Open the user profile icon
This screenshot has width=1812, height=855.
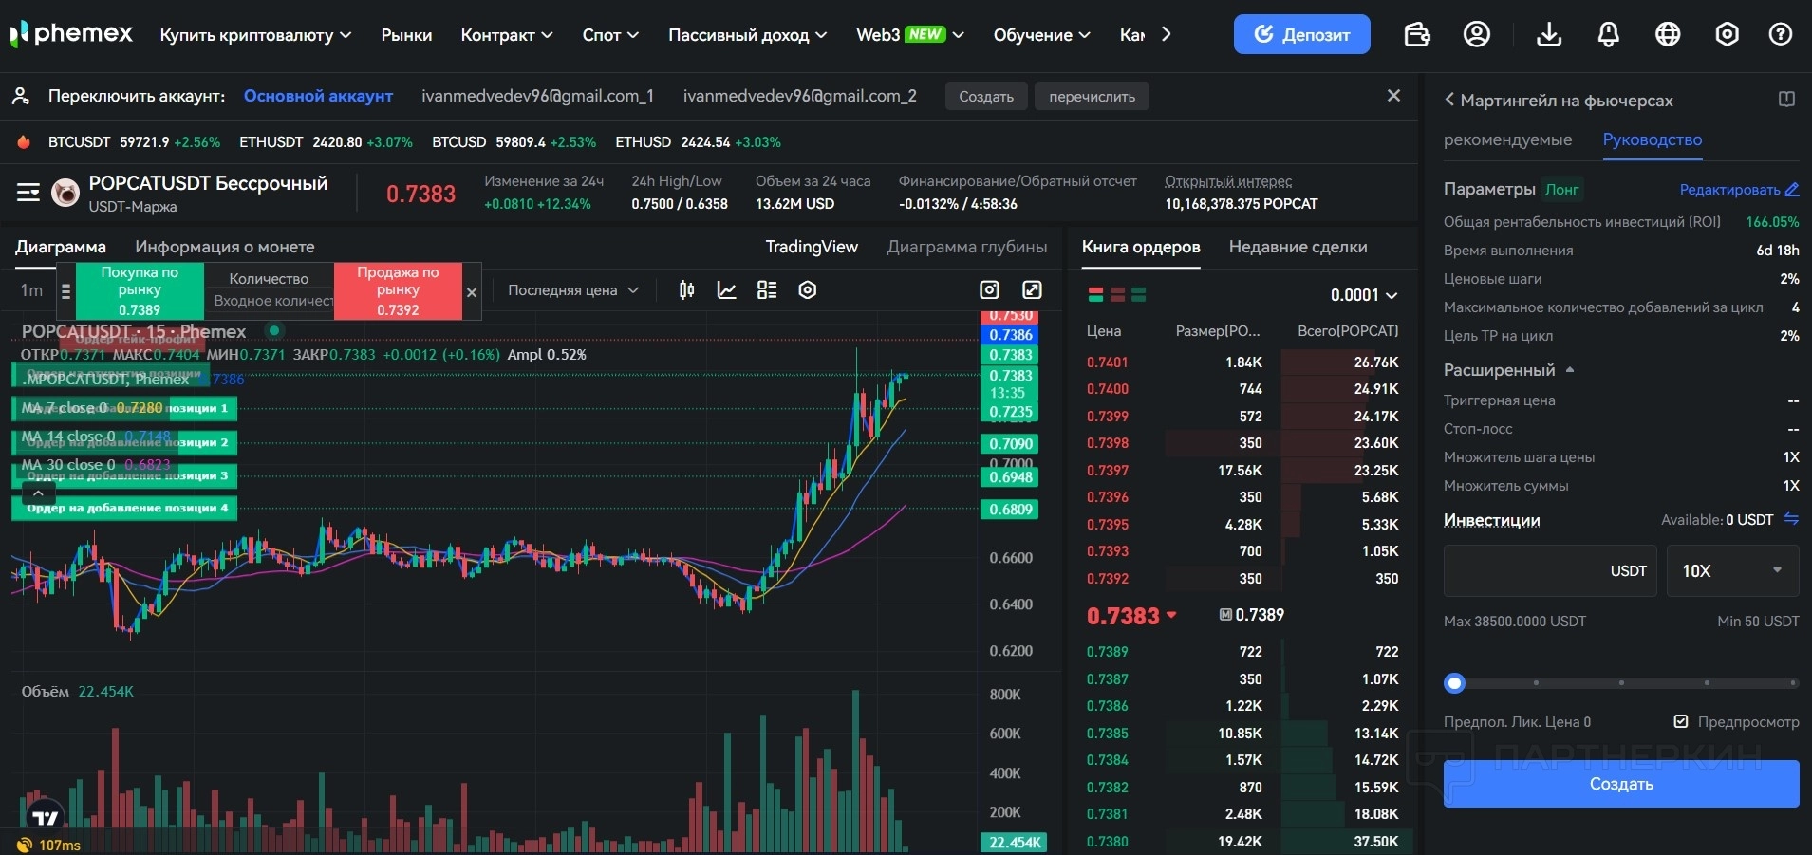tap(1476, 35)
